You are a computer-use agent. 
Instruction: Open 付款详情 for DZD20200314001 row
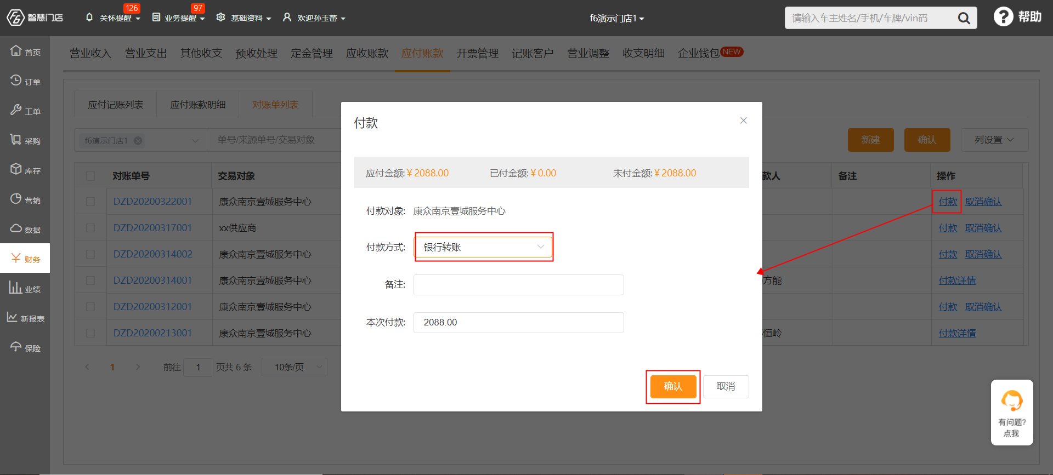click(x=957, y=281)
